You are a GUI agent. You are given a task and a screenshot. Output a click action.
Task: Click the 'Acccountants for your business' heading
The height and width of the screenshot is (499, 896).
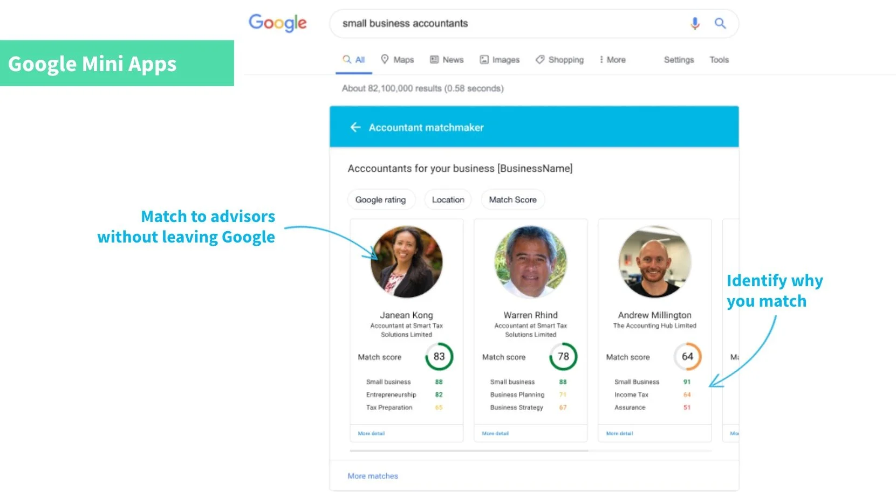click(x=460, y=169)
